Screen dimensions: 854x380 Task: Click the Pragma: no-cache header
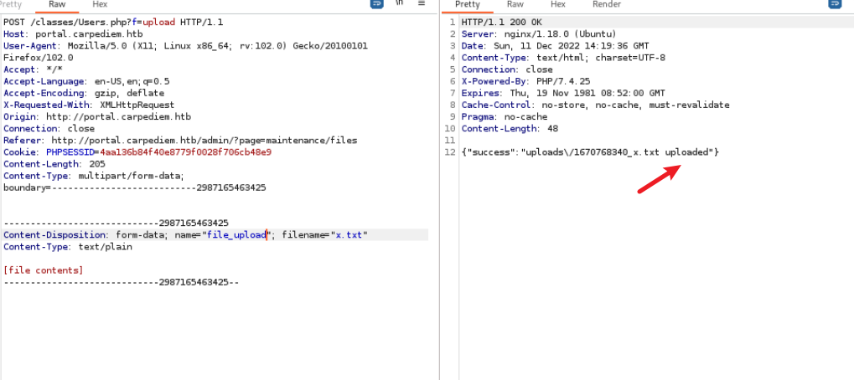click(x=505, y=117)
